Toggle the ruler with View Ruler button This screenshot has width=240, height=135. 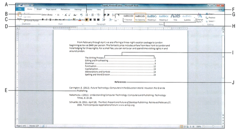pos(223,29)
